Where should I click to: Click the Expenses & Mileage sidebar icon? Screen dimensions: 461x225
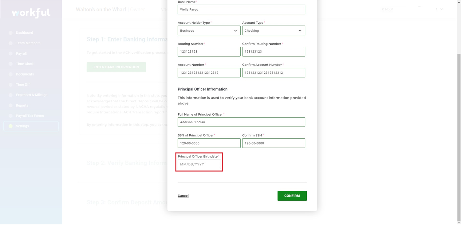point(10,95)
